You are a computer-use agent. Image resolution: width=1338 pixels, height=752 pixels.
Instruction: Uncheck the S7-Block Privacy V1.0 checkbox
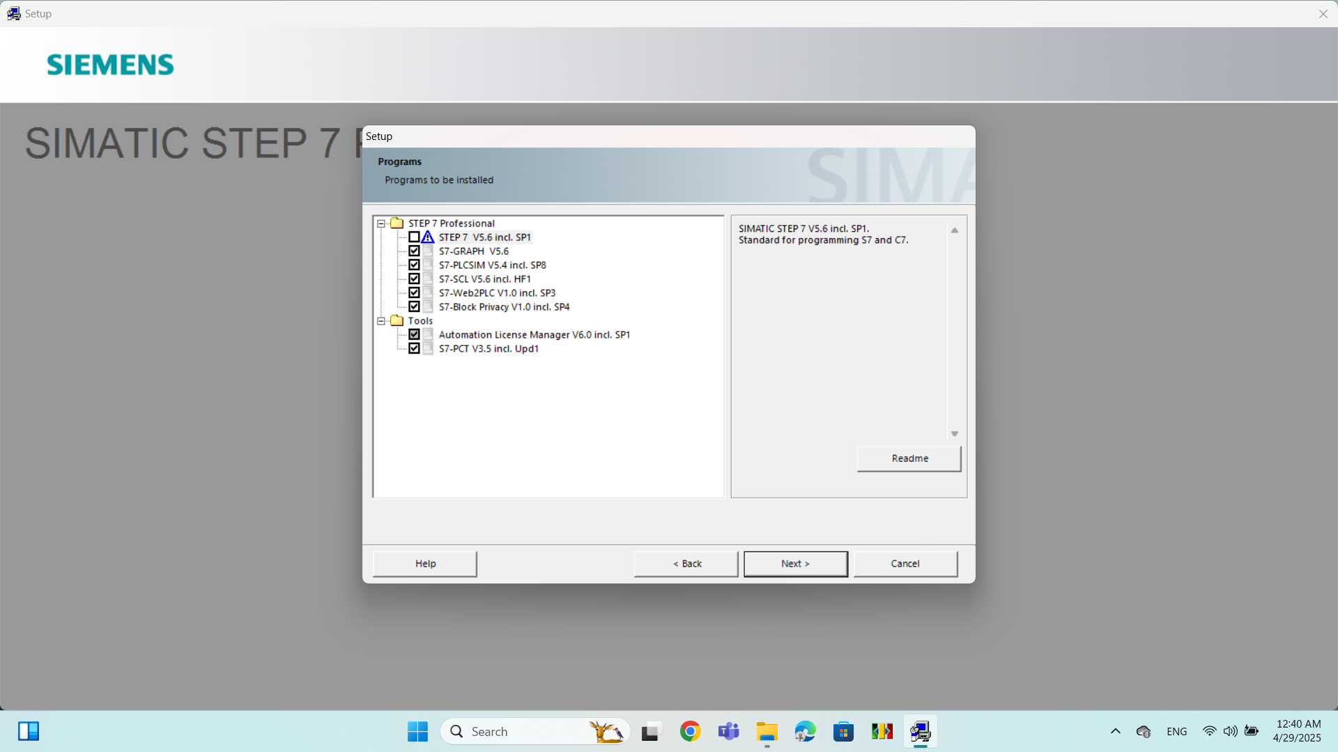(x=414, y=307)
